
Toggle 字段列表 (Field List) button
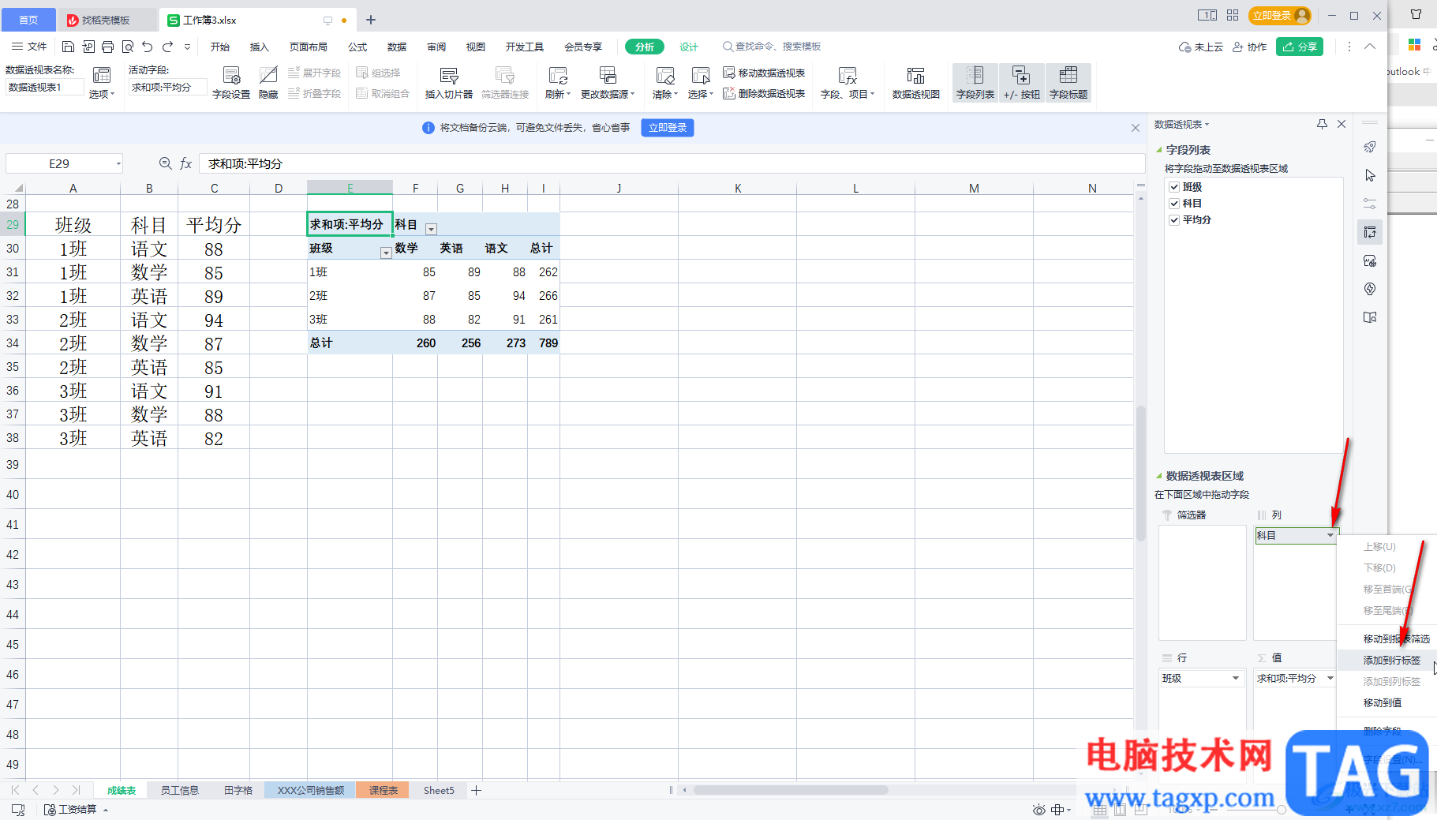pos(975,83)
